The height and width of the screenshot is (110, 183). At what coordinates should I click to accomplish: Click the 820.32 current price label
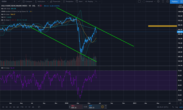click(x=180, y=32)
